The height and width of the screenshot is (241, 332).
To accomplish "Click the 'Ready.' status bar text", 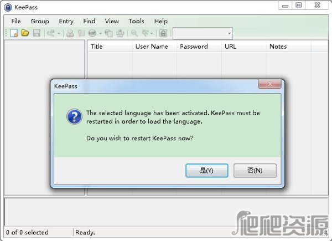I will click(85, 233).
